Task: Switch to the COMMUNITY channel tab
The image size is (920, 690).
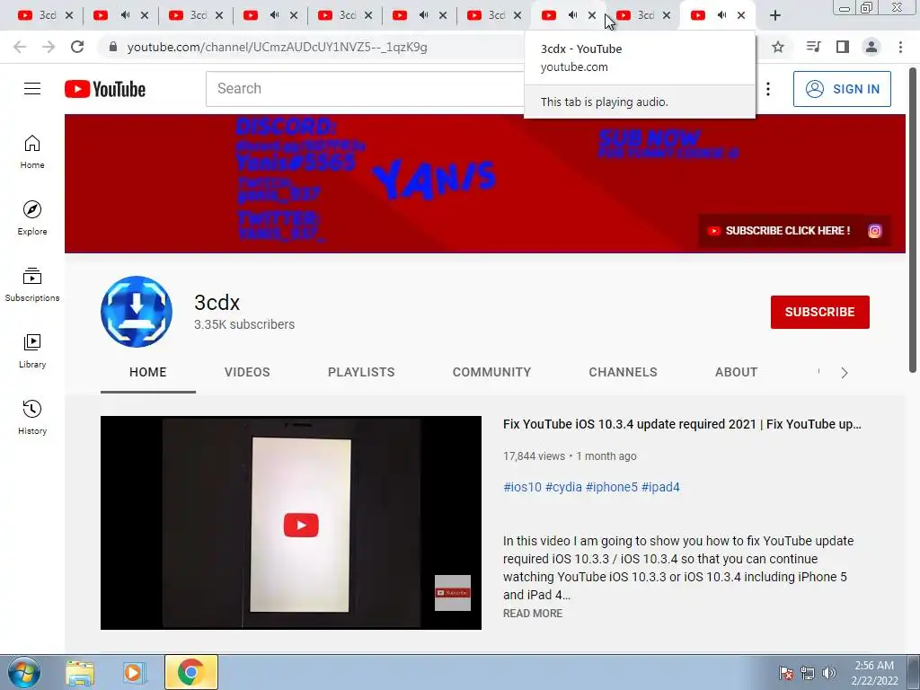Action: [x=491, y=372]
